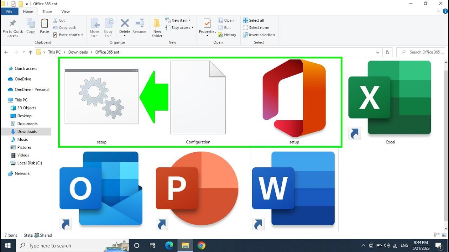Viewport: 449px width, 252px height.
Task: Switch to the Share ribbon tab
Action: (x=47, y=12)
